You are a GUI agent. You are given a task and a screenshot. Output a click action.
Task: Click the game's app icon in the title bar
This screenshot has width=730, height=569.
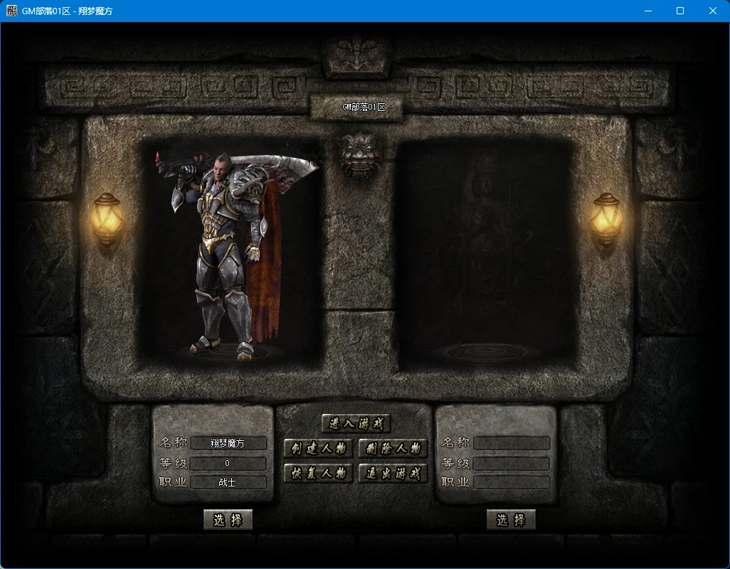11,11
